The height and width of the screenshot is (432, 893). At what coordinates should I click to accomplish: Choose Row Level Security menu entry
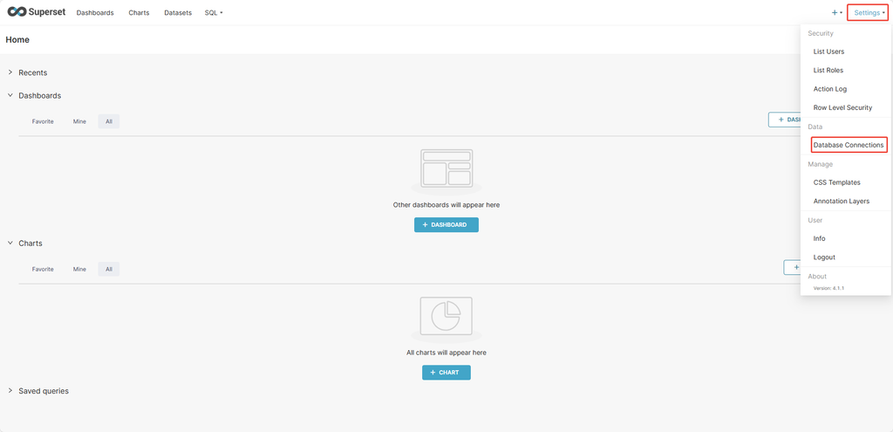[x=842, y=107]
